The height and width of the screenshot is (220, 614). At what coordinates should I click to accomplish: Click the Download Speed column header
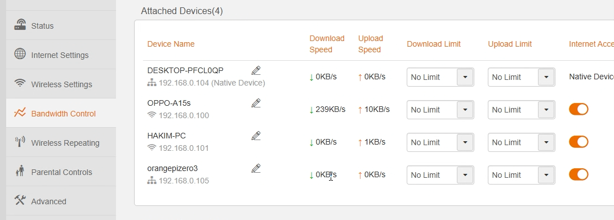click(327, 44)
